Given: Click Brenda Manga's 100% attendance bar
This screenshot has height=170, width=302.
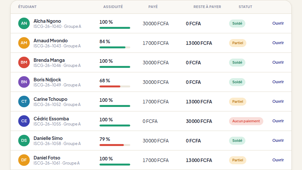Looking at the screenshot, I should coord(115,67).
